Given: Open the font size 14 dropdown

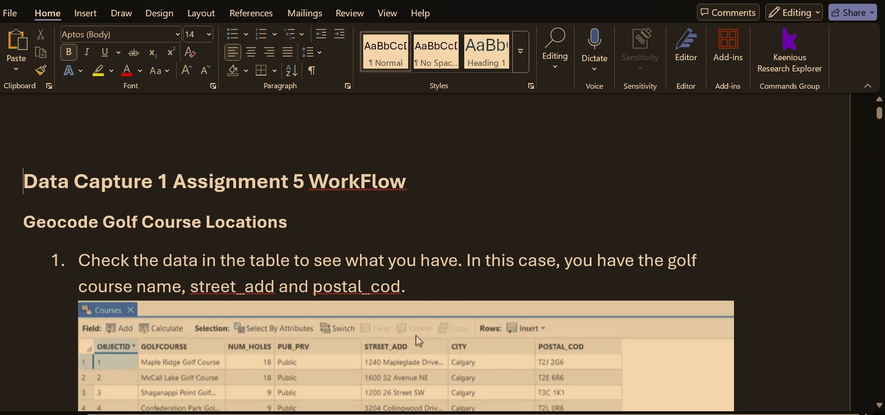Looking at the screenshot, I should click(209, 35).
